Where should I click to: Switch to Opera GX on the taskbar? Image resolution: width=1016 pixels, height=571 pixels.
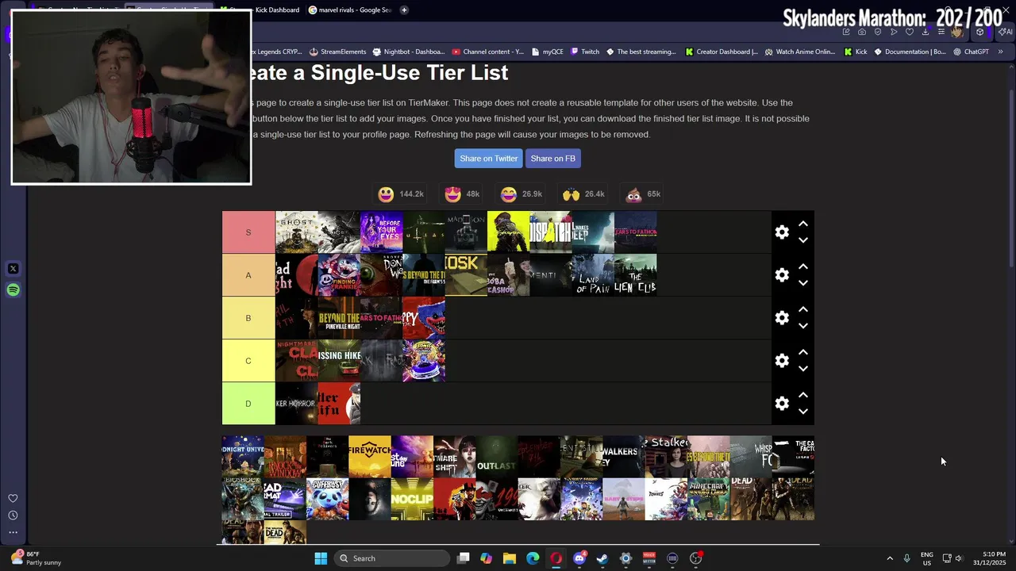556,558
